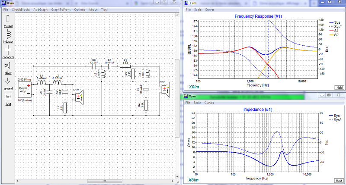Select driver S2m in schematic
Viewport: 346px width, 185px height.
[x=166, y=90]
